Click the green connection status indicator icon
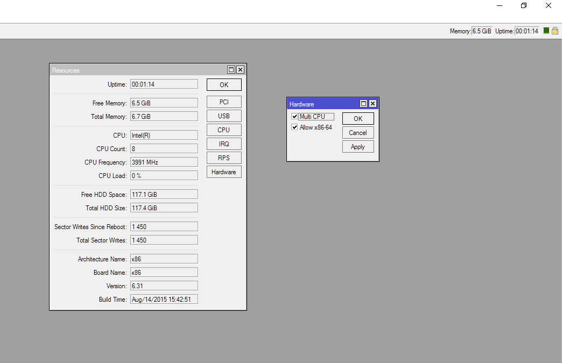The width and height of the screenshot is (562, 363). tap(547, 31)
